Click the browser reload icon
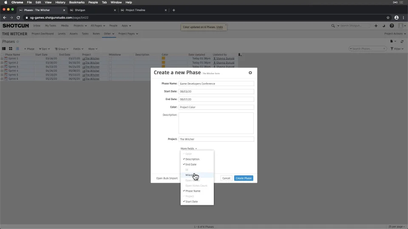408x229 pixels. [18, 18]
